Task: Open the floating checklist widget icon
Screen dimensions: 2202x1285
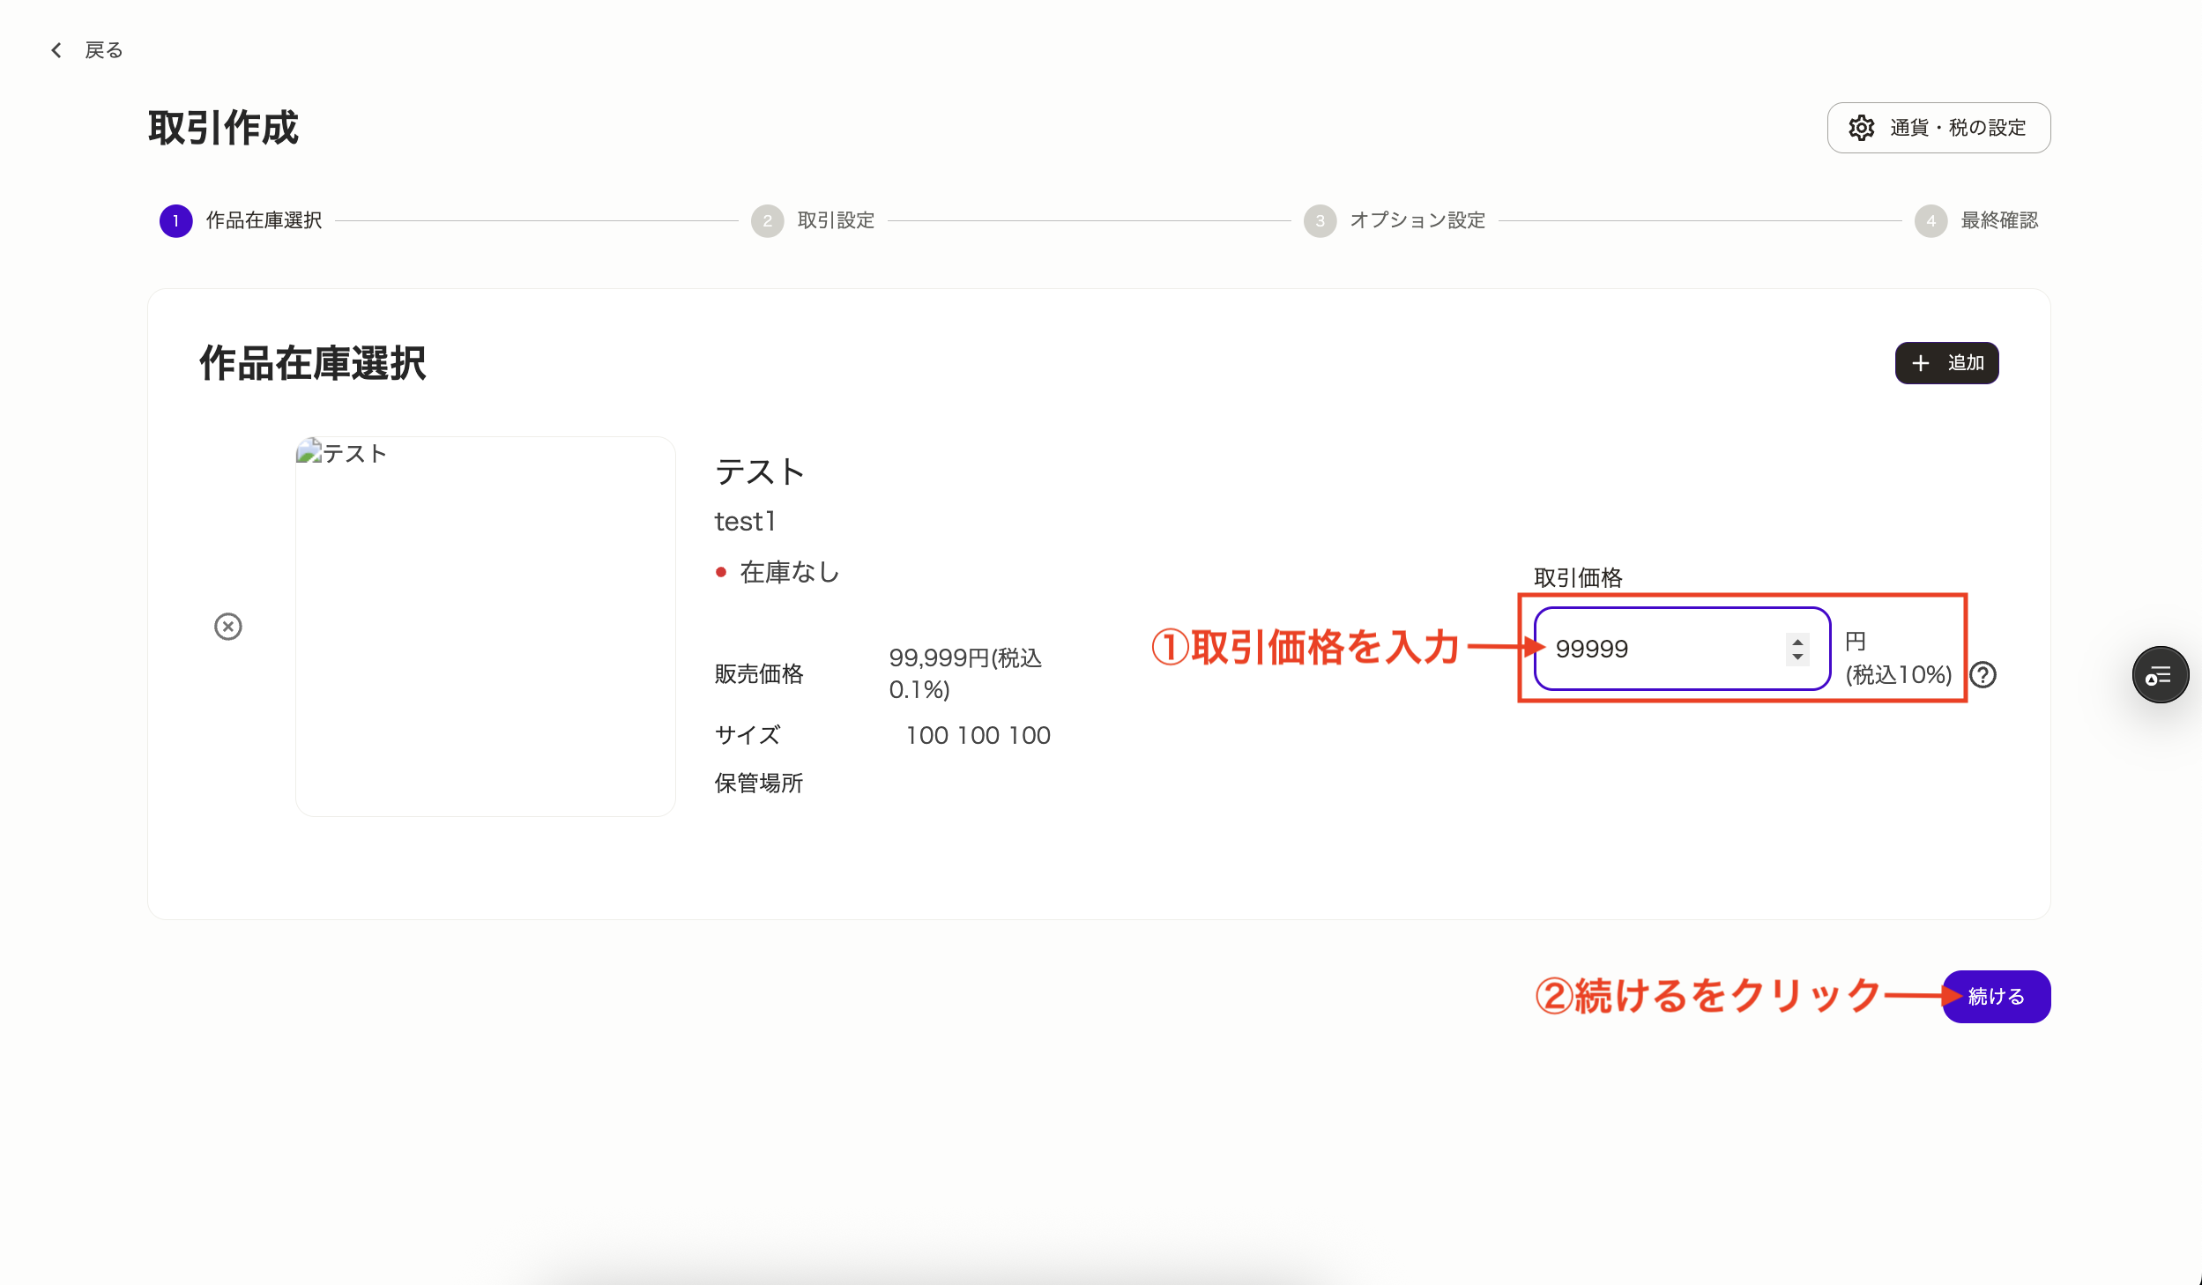Action: click(2160, 675)
